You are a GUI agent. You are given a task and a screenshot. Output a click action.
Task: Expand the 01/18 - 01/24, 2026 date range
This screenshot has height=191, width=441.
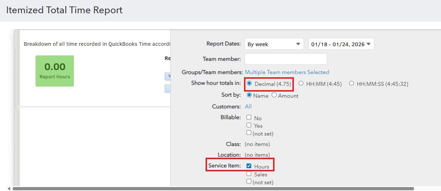341,44
